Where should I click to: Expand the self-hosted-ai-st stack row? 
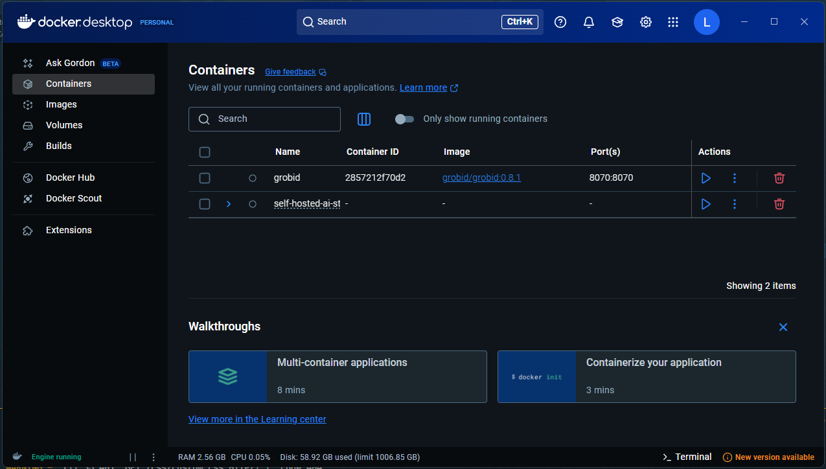[229, 204]
